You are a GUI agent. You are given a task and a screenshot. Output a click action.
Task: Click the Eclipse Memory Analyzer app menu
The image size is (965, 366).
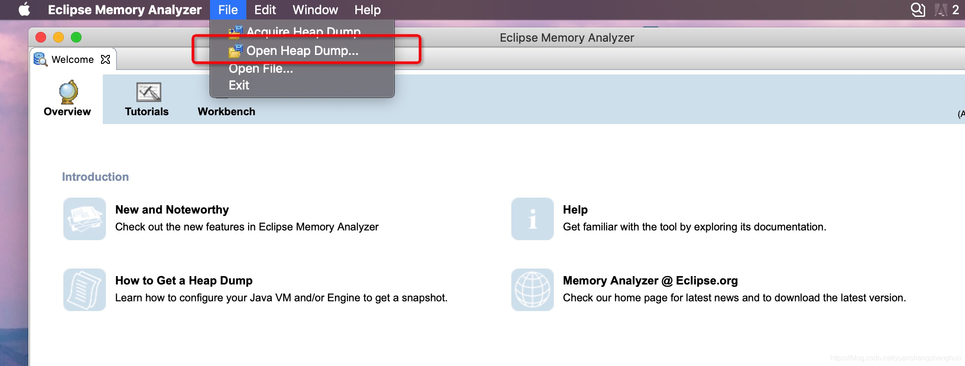(125, 10)
